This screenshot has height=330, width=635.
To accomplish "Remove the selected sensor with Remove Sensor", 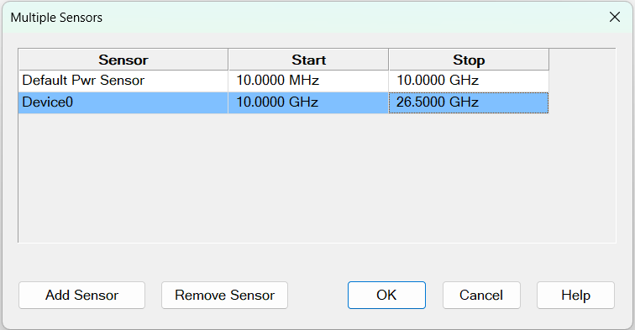I will [x=225, y=296].
